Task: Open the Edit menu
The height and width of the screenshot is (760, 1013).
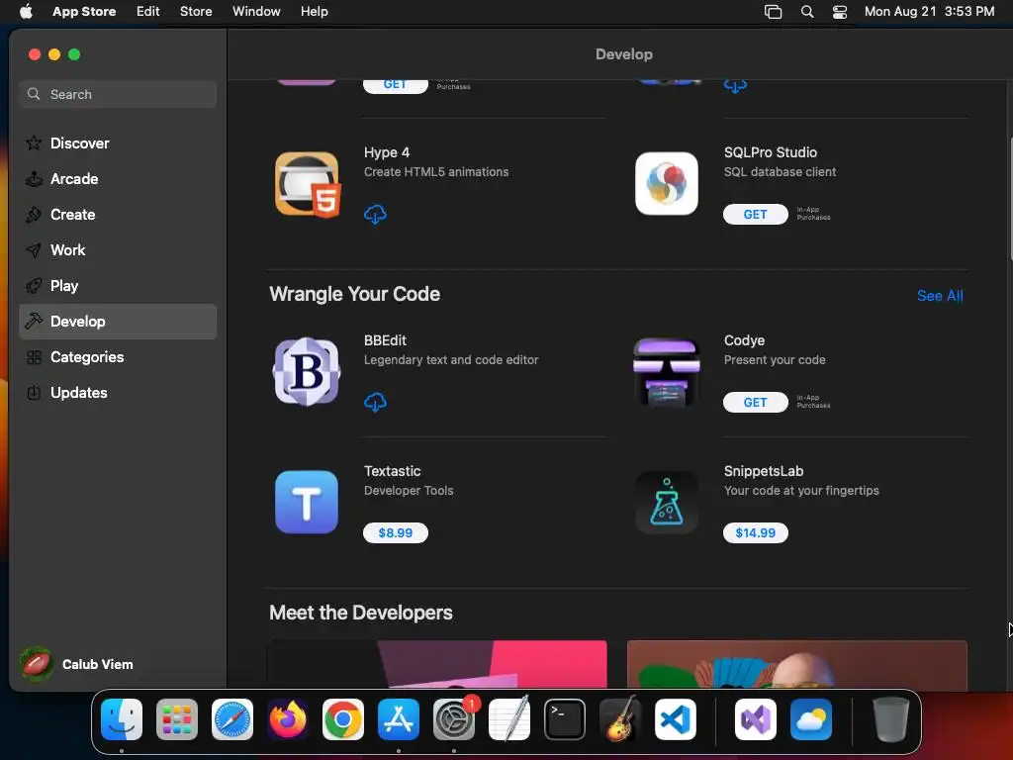Action: (x=148, y=12)
